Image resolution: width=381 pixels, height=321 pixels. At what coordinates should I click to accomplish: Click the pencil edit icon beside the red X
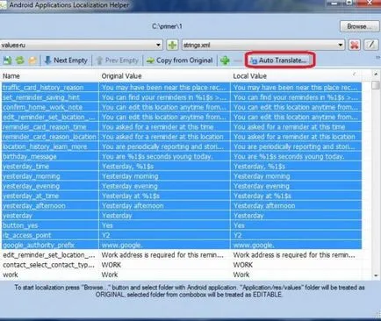[370, 45]
